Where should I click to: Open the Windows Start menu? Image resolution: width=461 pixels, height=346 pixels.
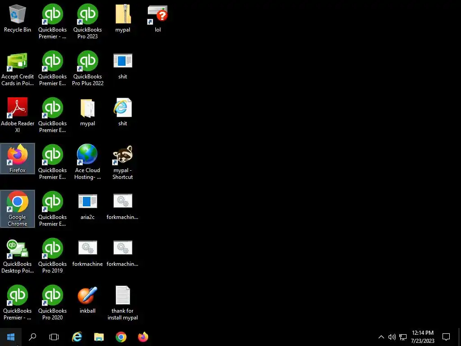(11, 337)
